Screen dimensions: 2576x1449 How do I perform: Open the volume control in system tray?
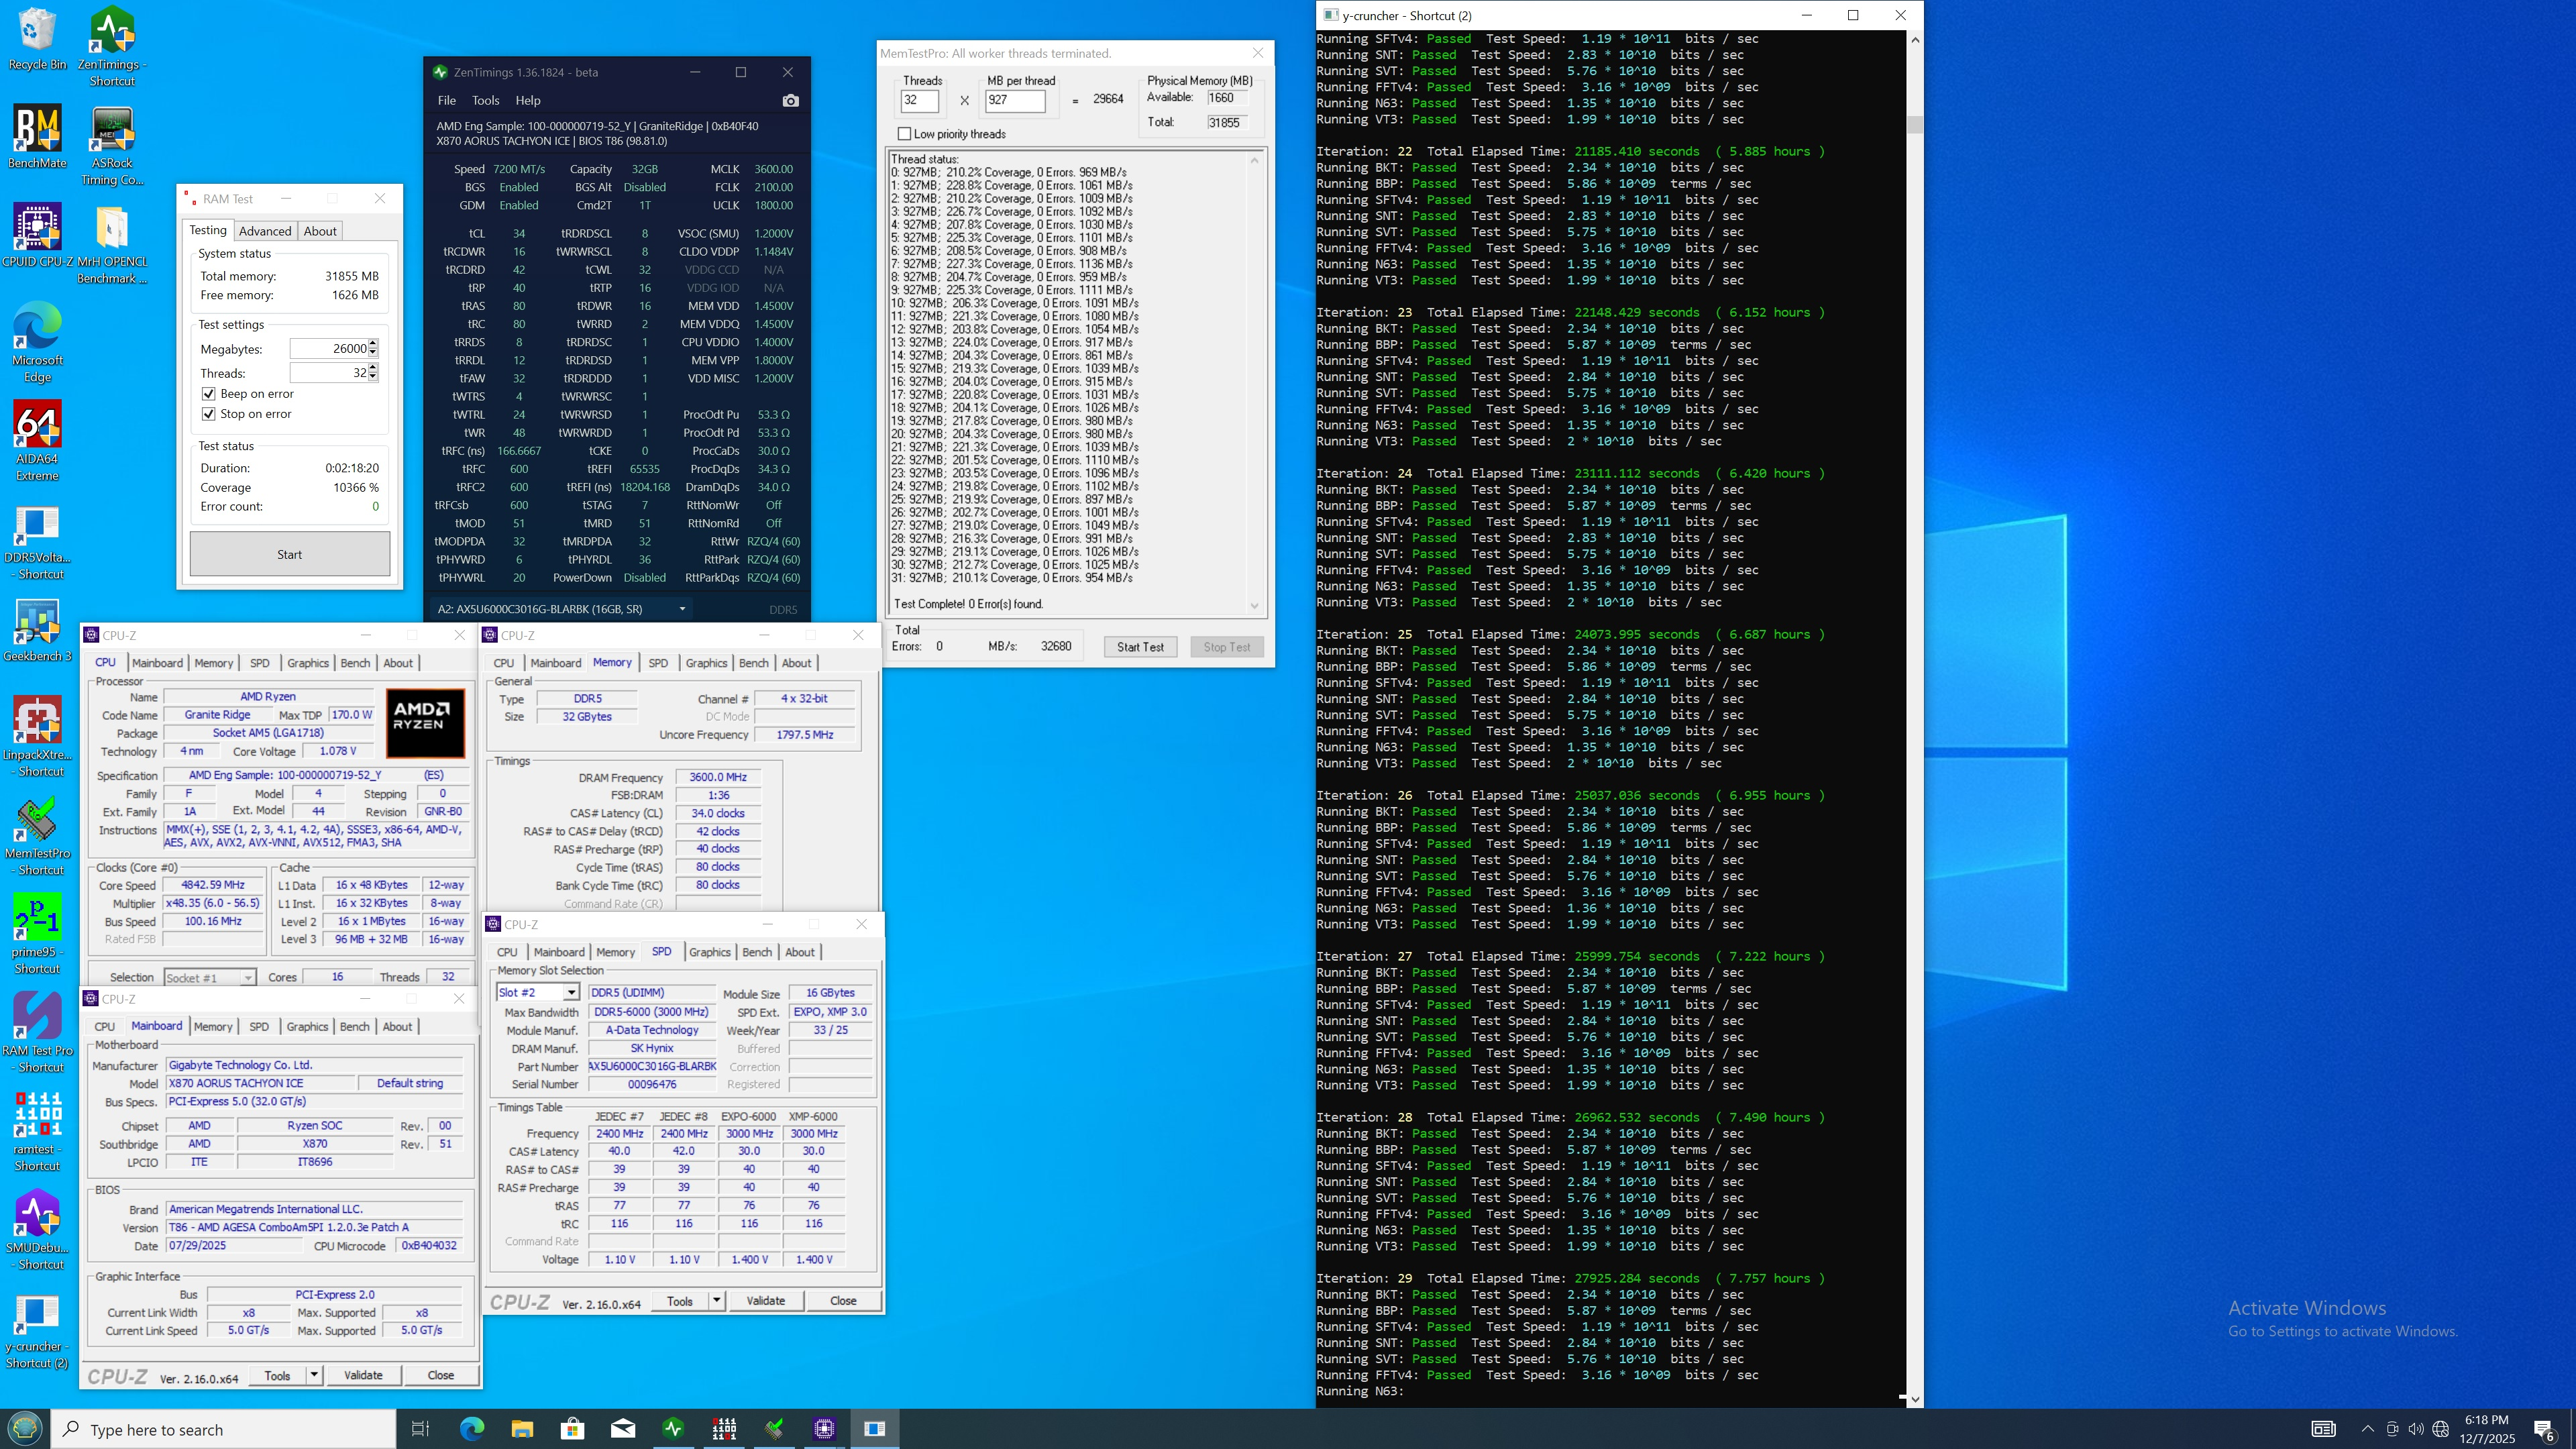[2416, 1429]
